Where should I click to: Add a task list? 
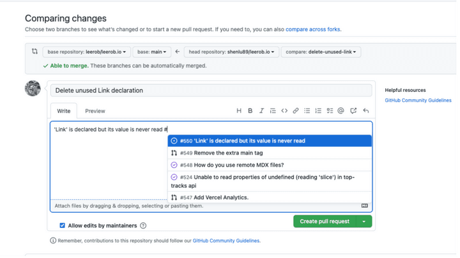(330, 111)
